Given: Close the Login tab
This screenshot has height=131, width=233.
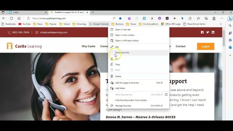Looking at the screenshot, I should tap(46, 12).
